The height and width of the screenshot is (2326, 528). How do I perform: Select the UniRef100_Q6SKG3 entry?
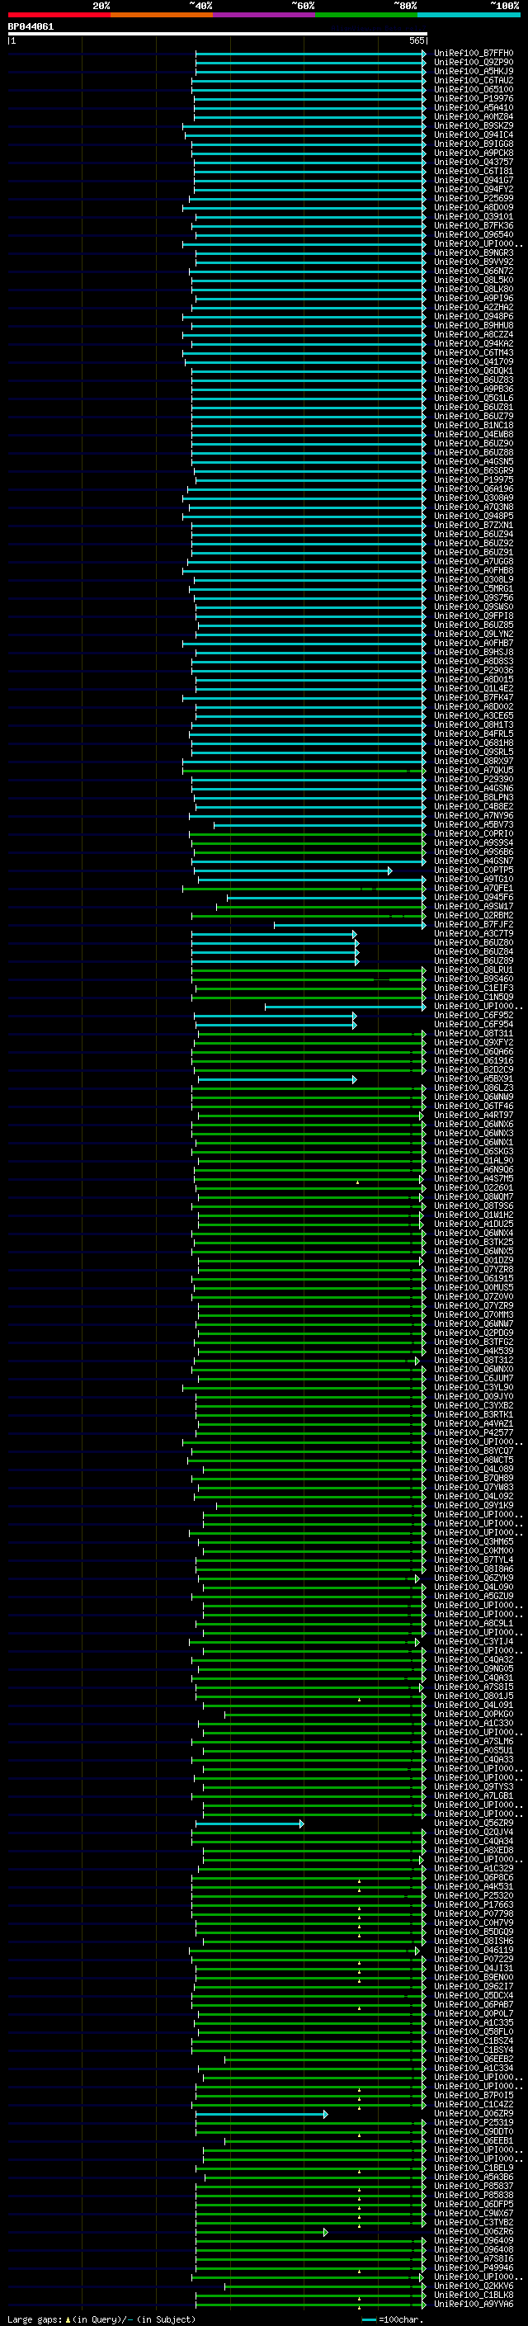473,1151
